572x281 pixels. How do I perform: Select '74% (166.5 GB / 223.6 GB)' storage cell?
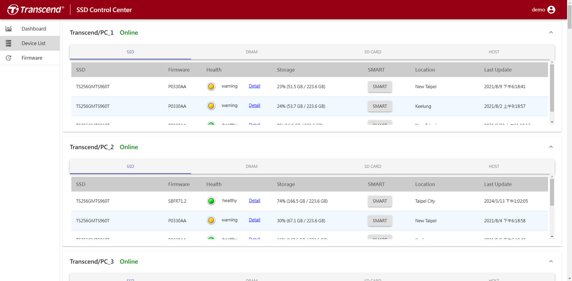click(x=302, y=201)
